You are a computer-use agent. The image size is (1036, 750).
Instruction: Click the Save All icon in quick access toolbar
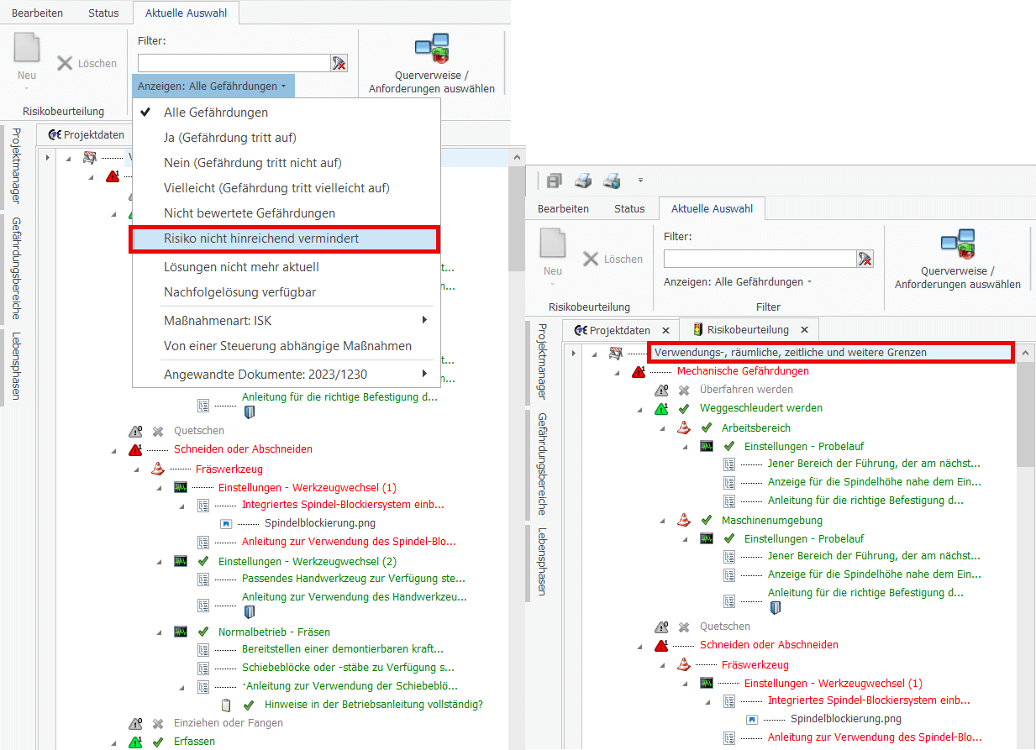[x=554, y=181]
